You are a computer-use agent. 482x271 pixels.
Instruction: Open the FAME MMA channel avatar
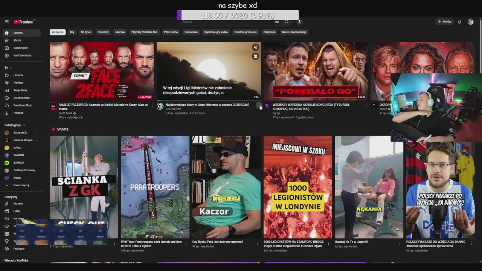pyautogui.click(x=53, y=106)
